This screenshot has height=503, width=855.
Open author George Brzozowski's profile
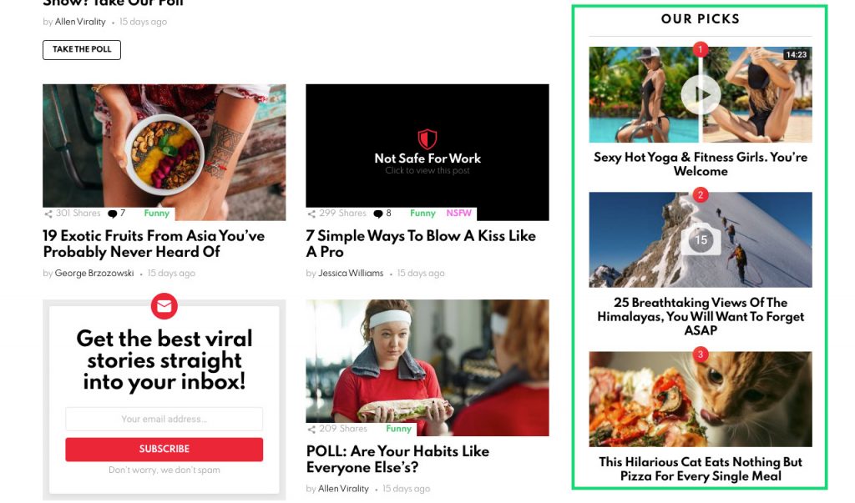click(x=94, y=273)
